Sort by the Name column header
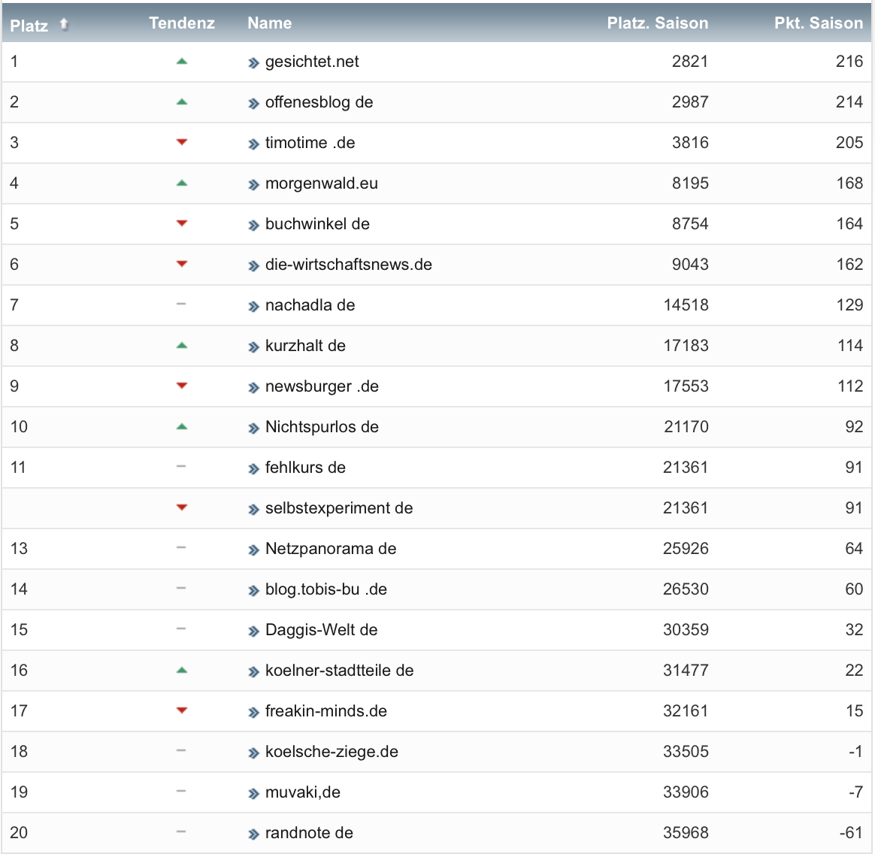Image resolution: width=875 pixels, height=857 pixels. pos(270,23)
